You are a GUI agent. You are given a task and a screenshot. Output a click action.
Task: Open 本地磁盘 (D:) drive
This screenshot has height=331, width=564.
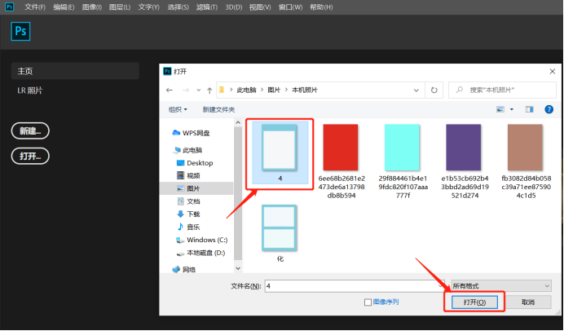click(200, 253)
